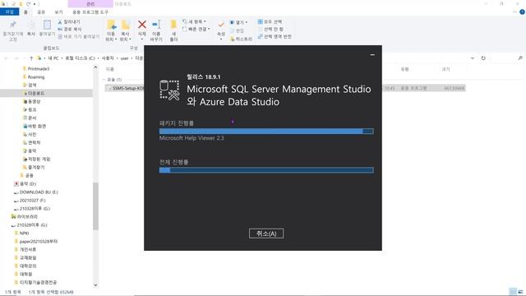Select the Printmade3 folder in tree
Screen dimensions: 526x296
(x=39, y=68)
